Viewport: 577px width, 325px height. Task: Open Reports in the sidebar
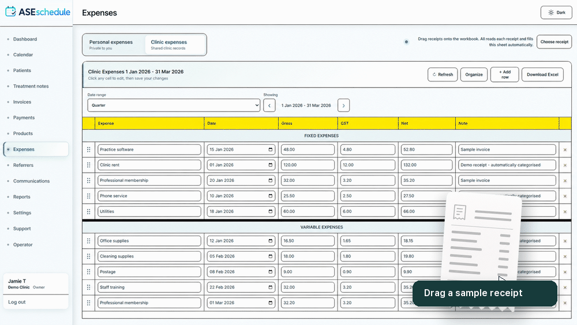(22, 197)
